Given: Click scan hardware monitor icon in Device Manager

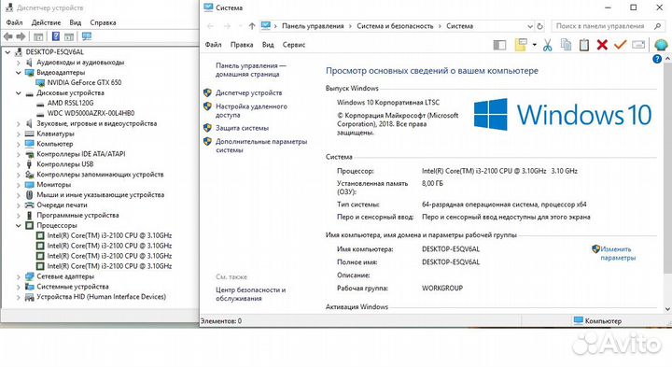Looking at the screenshot, I should [87, 36].
